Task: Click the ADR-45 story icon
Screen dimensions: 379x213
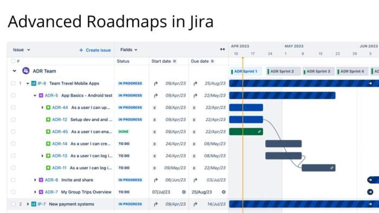Action: tap(48, 132)
